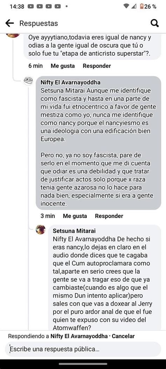Like the comment posted 6 min ago
Screen dimensions: 166x369
[x=63, y=66]
